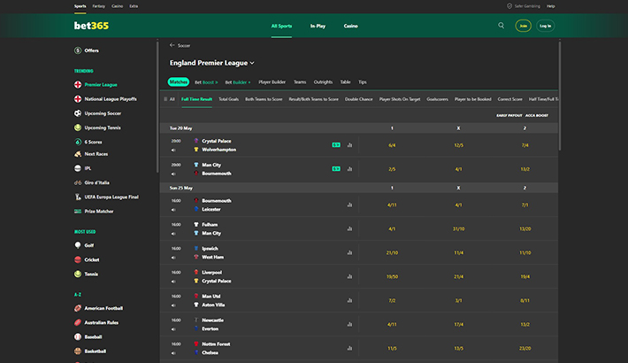
Task: Open the Help link
Action: click(551, 6)
